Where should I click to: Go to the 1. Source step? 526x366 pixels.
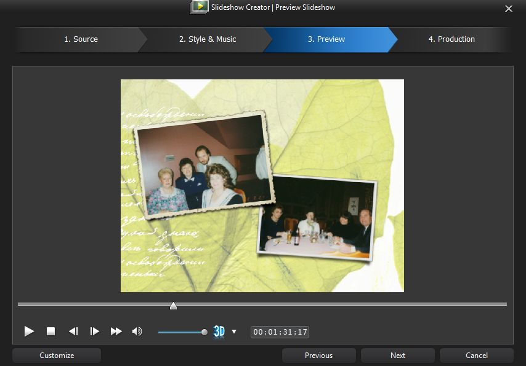[81, 39]
